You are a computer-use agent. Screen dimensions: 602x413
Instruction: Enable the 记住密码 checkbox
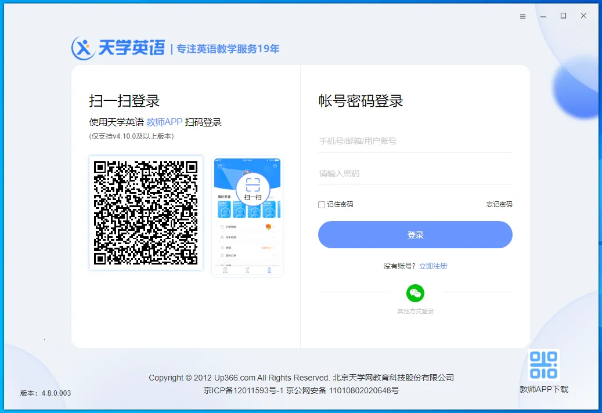(x=320, y=204)
